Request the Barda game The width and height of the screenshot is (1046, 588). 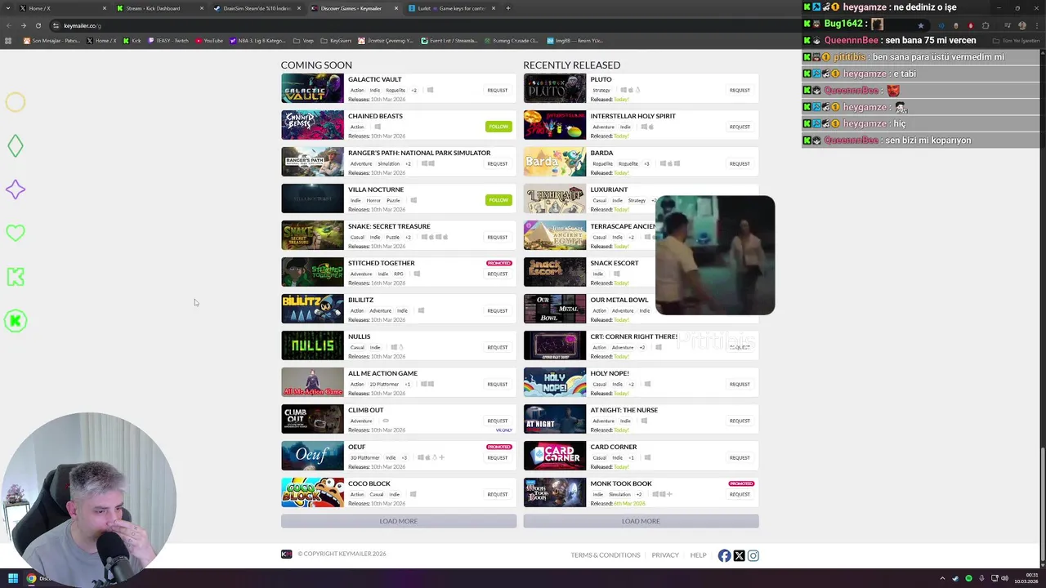[740, 163]
